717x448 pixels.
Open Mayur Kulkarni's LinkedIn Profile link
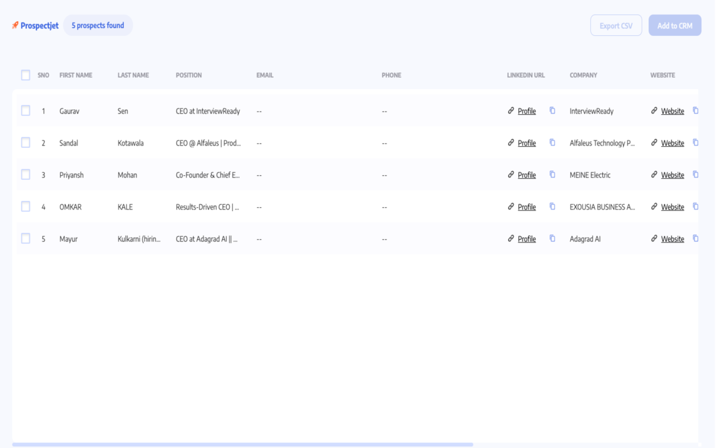(527, 239)
